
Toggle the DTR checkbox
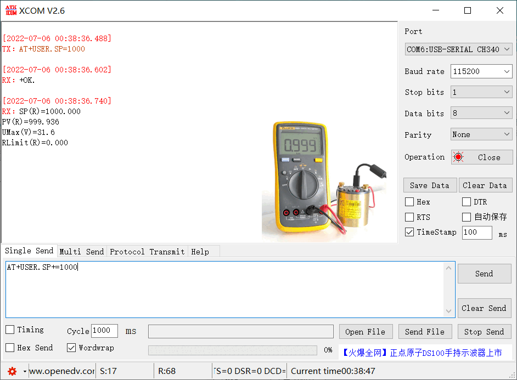point(467,202)
